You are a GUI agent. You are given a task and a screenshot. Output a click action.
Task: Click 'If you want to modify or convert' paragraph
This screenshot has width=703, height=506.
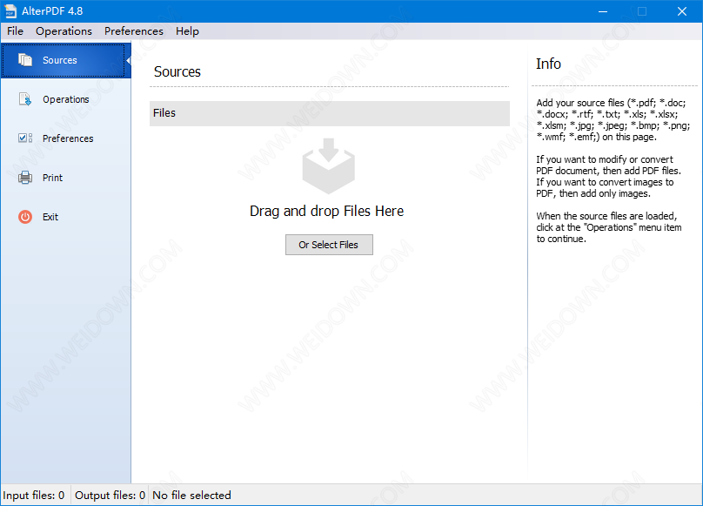(x=608, y=177)
